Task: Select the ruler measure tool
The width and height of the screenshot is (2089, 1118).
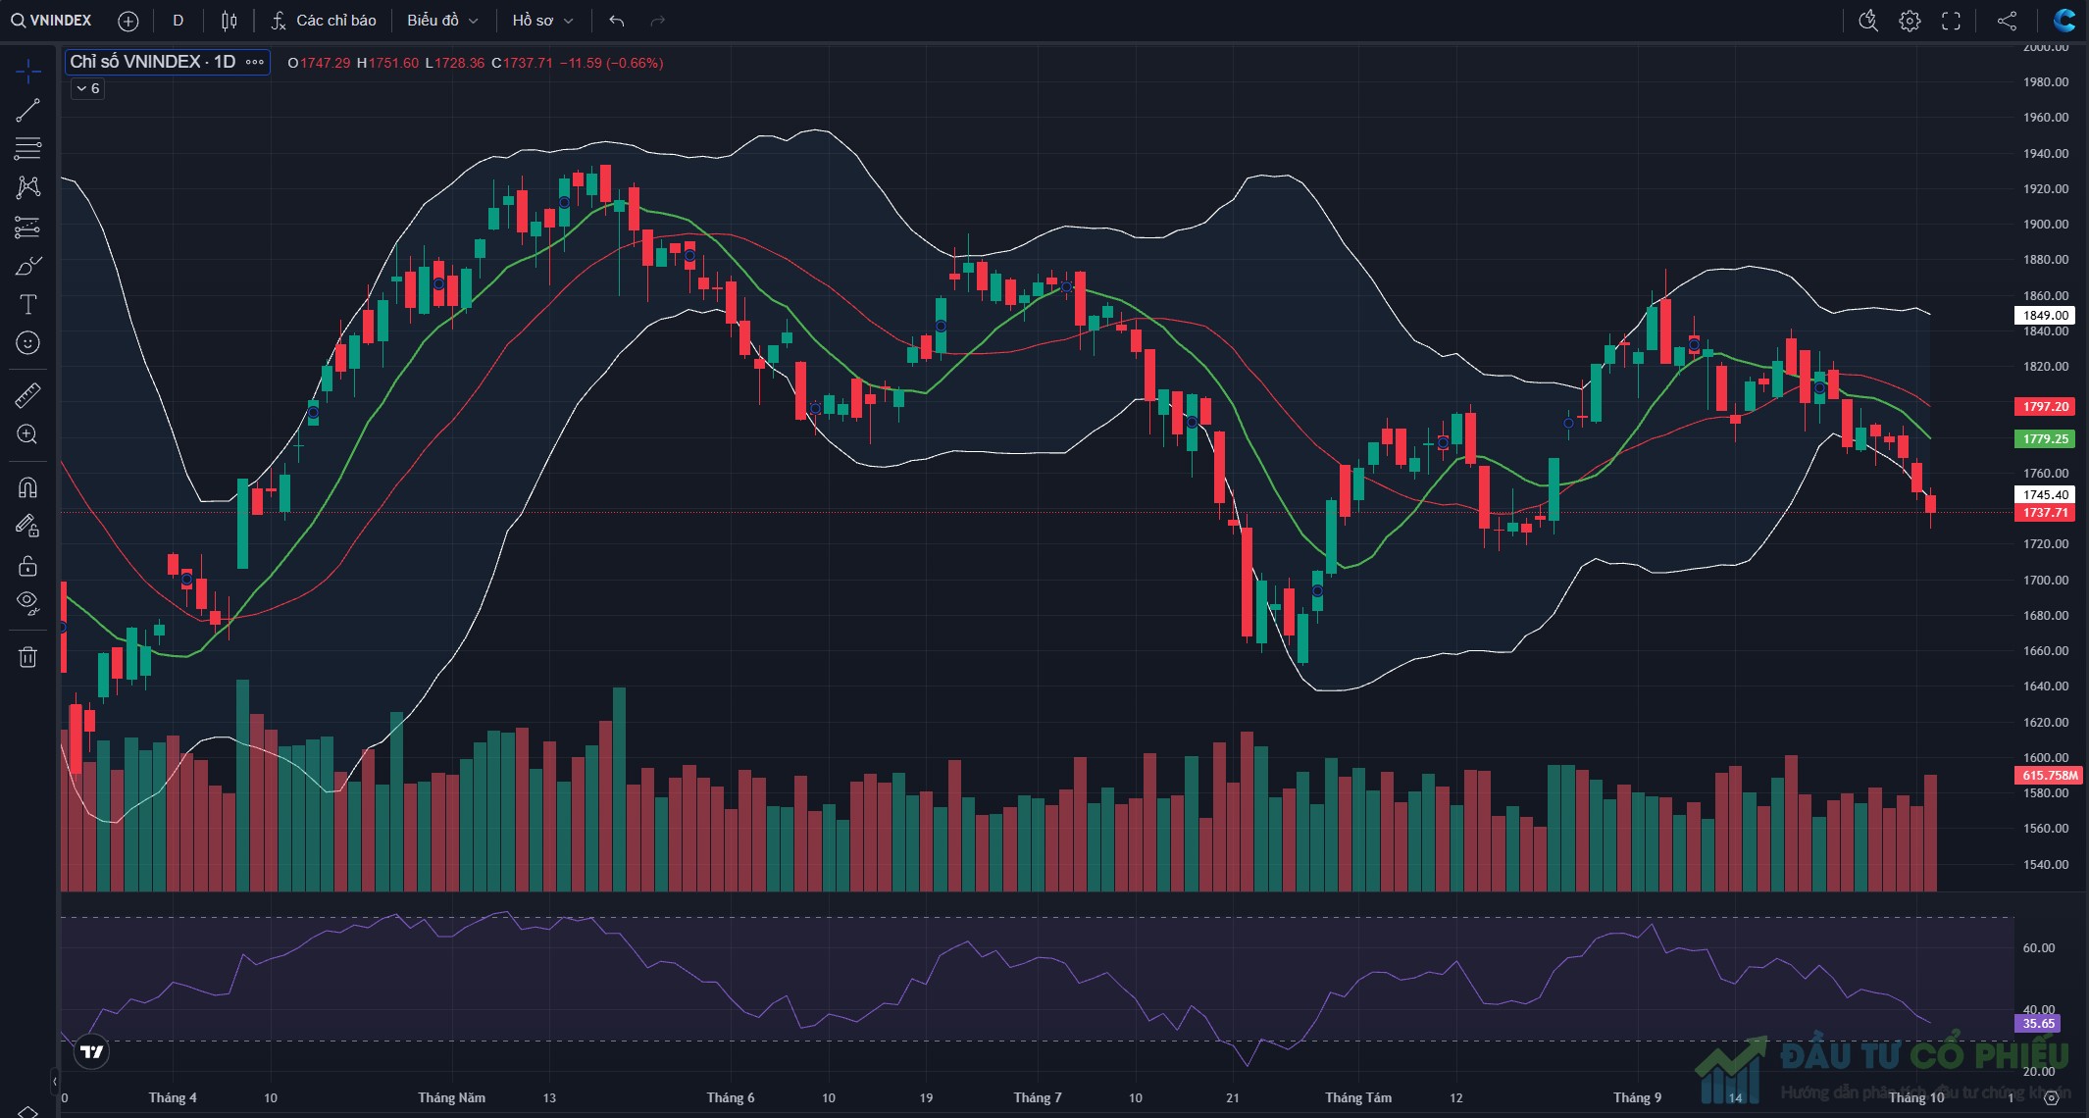Action: click(x=27, y=395)
